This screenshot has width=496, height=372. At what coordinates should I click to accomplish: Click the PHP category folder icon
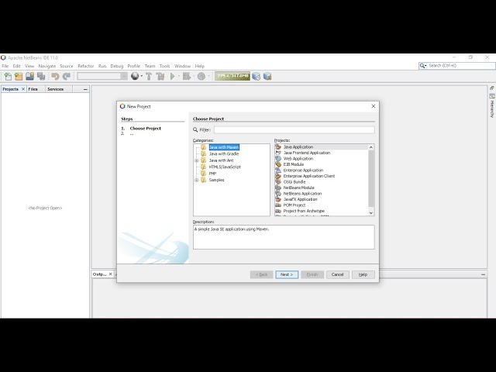203,174
